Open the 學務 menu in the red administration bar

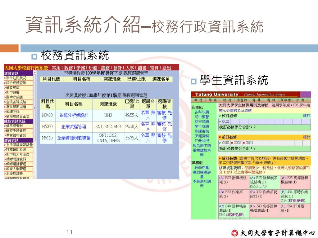80,68
